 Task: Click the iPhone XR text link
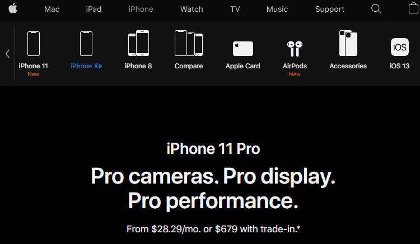(86, 66)
